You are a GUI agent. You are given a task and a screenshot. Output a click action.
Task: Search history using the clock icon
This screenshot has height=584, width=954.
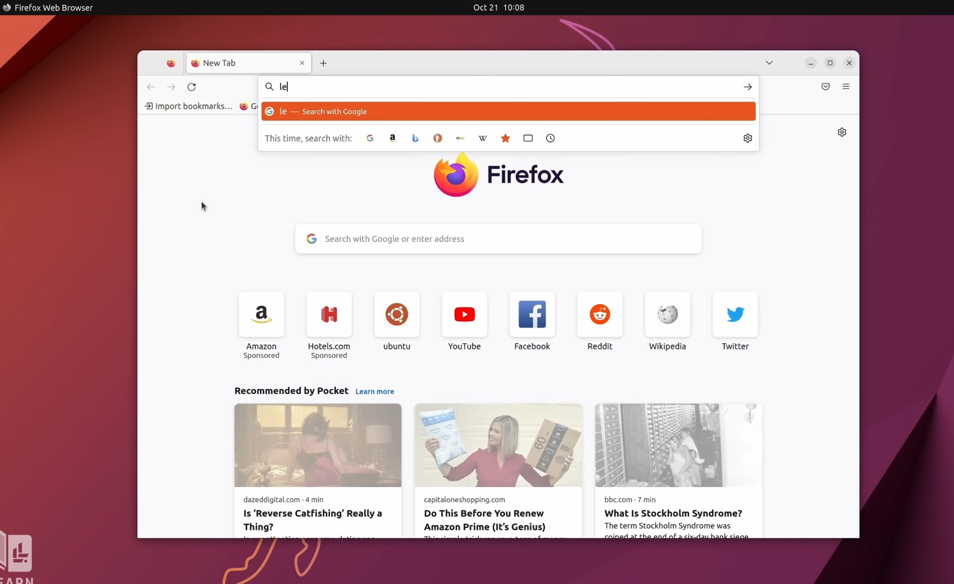pos(551,138)
